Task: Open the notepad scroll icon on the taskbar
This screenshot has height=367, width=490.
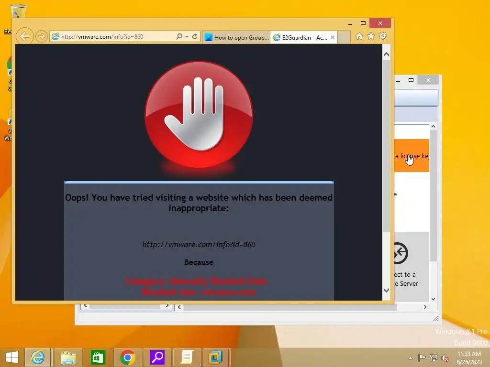Action: (187, 357)
